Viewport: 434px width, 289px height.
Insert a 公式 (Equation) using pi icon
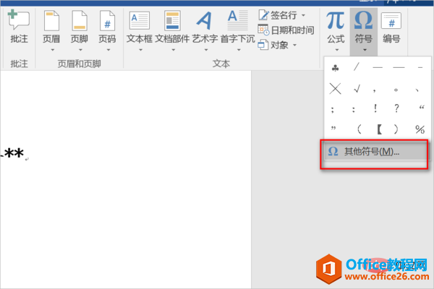point(335,27)
